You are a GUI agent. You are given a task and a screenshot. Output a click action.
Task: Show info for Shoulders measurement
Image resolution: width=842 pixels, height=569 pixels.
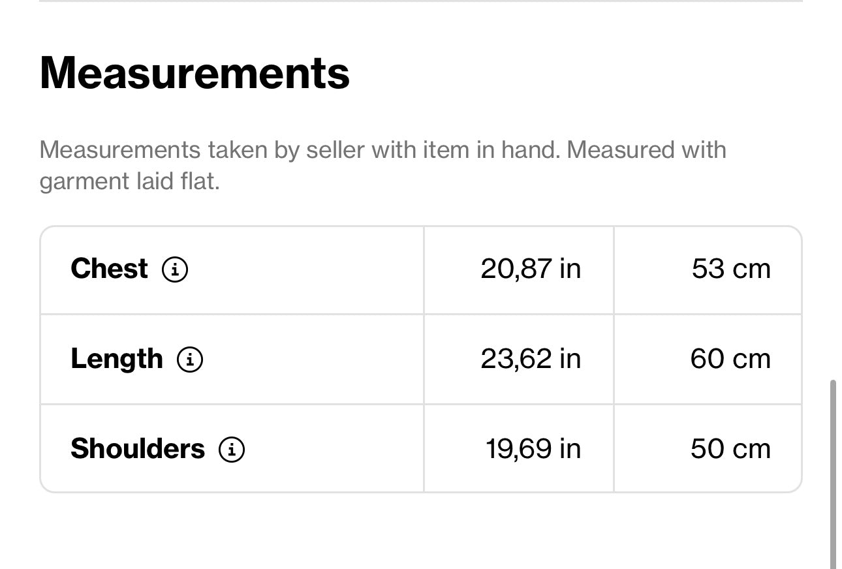tap(232, 449)
